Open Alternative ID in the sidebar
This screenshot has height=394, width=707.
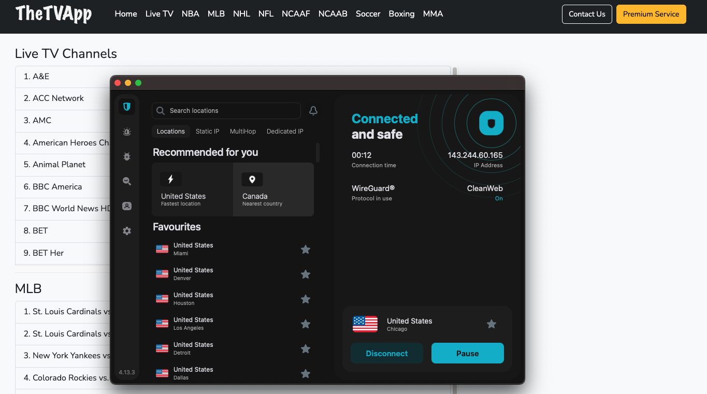[x=126, y=206]
